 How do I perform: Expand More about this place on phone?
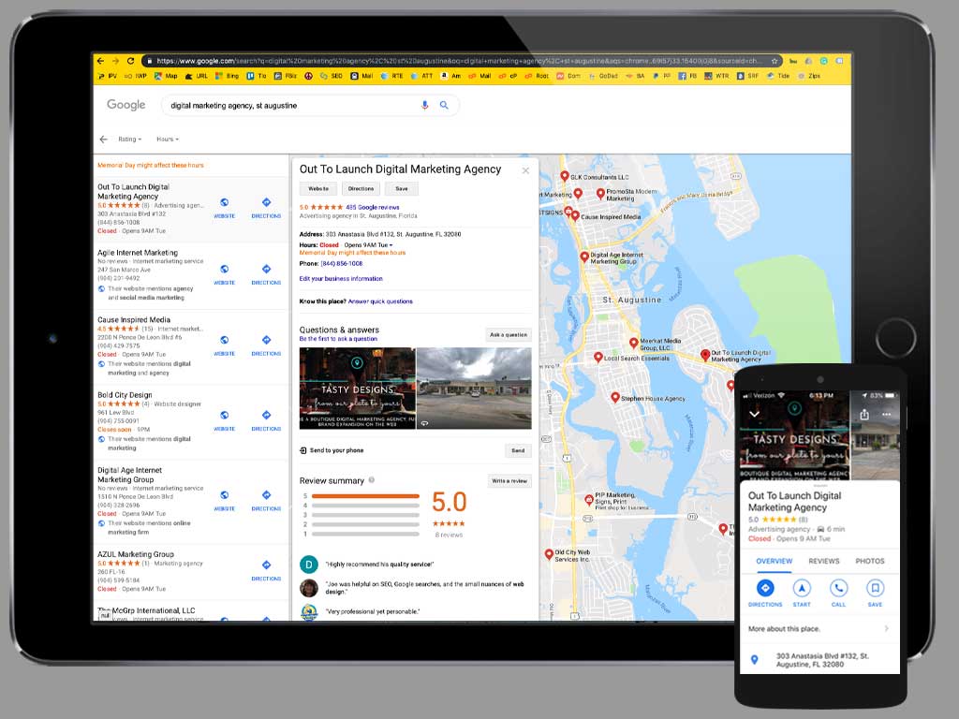coord(819,628)
